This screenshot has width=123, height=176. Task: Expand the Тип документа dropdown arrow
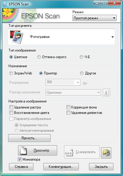pos(112,37)
